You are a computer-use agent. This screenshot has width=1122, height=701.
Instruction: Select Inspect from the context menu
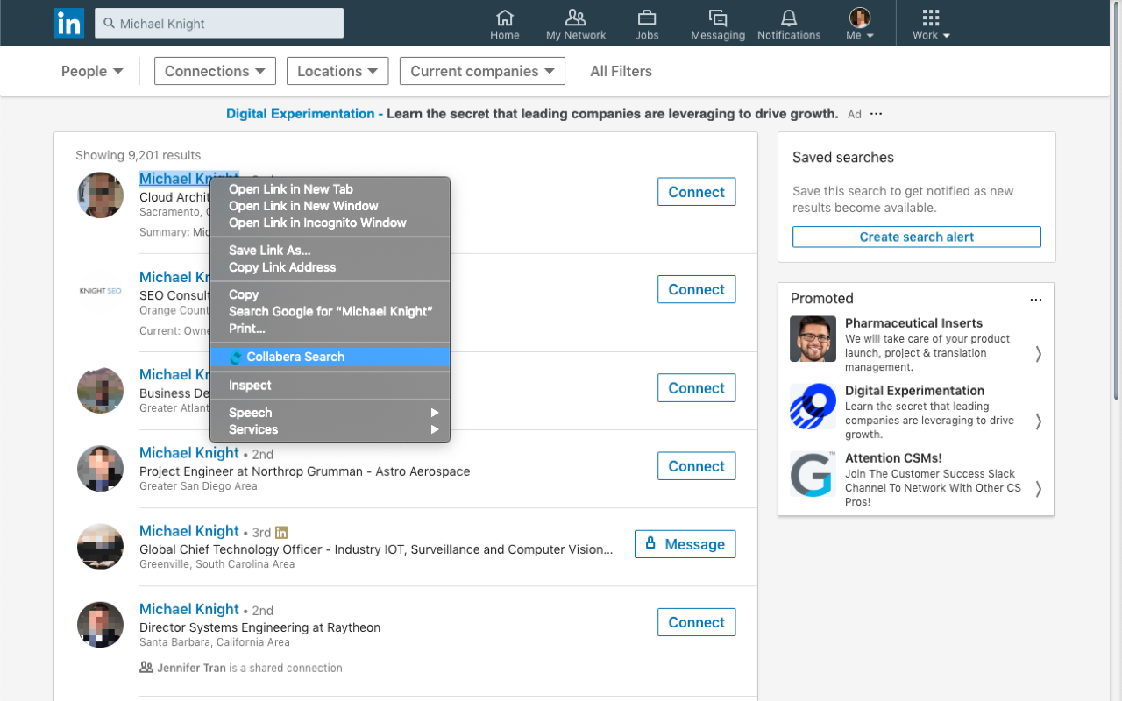click(250, 386)
